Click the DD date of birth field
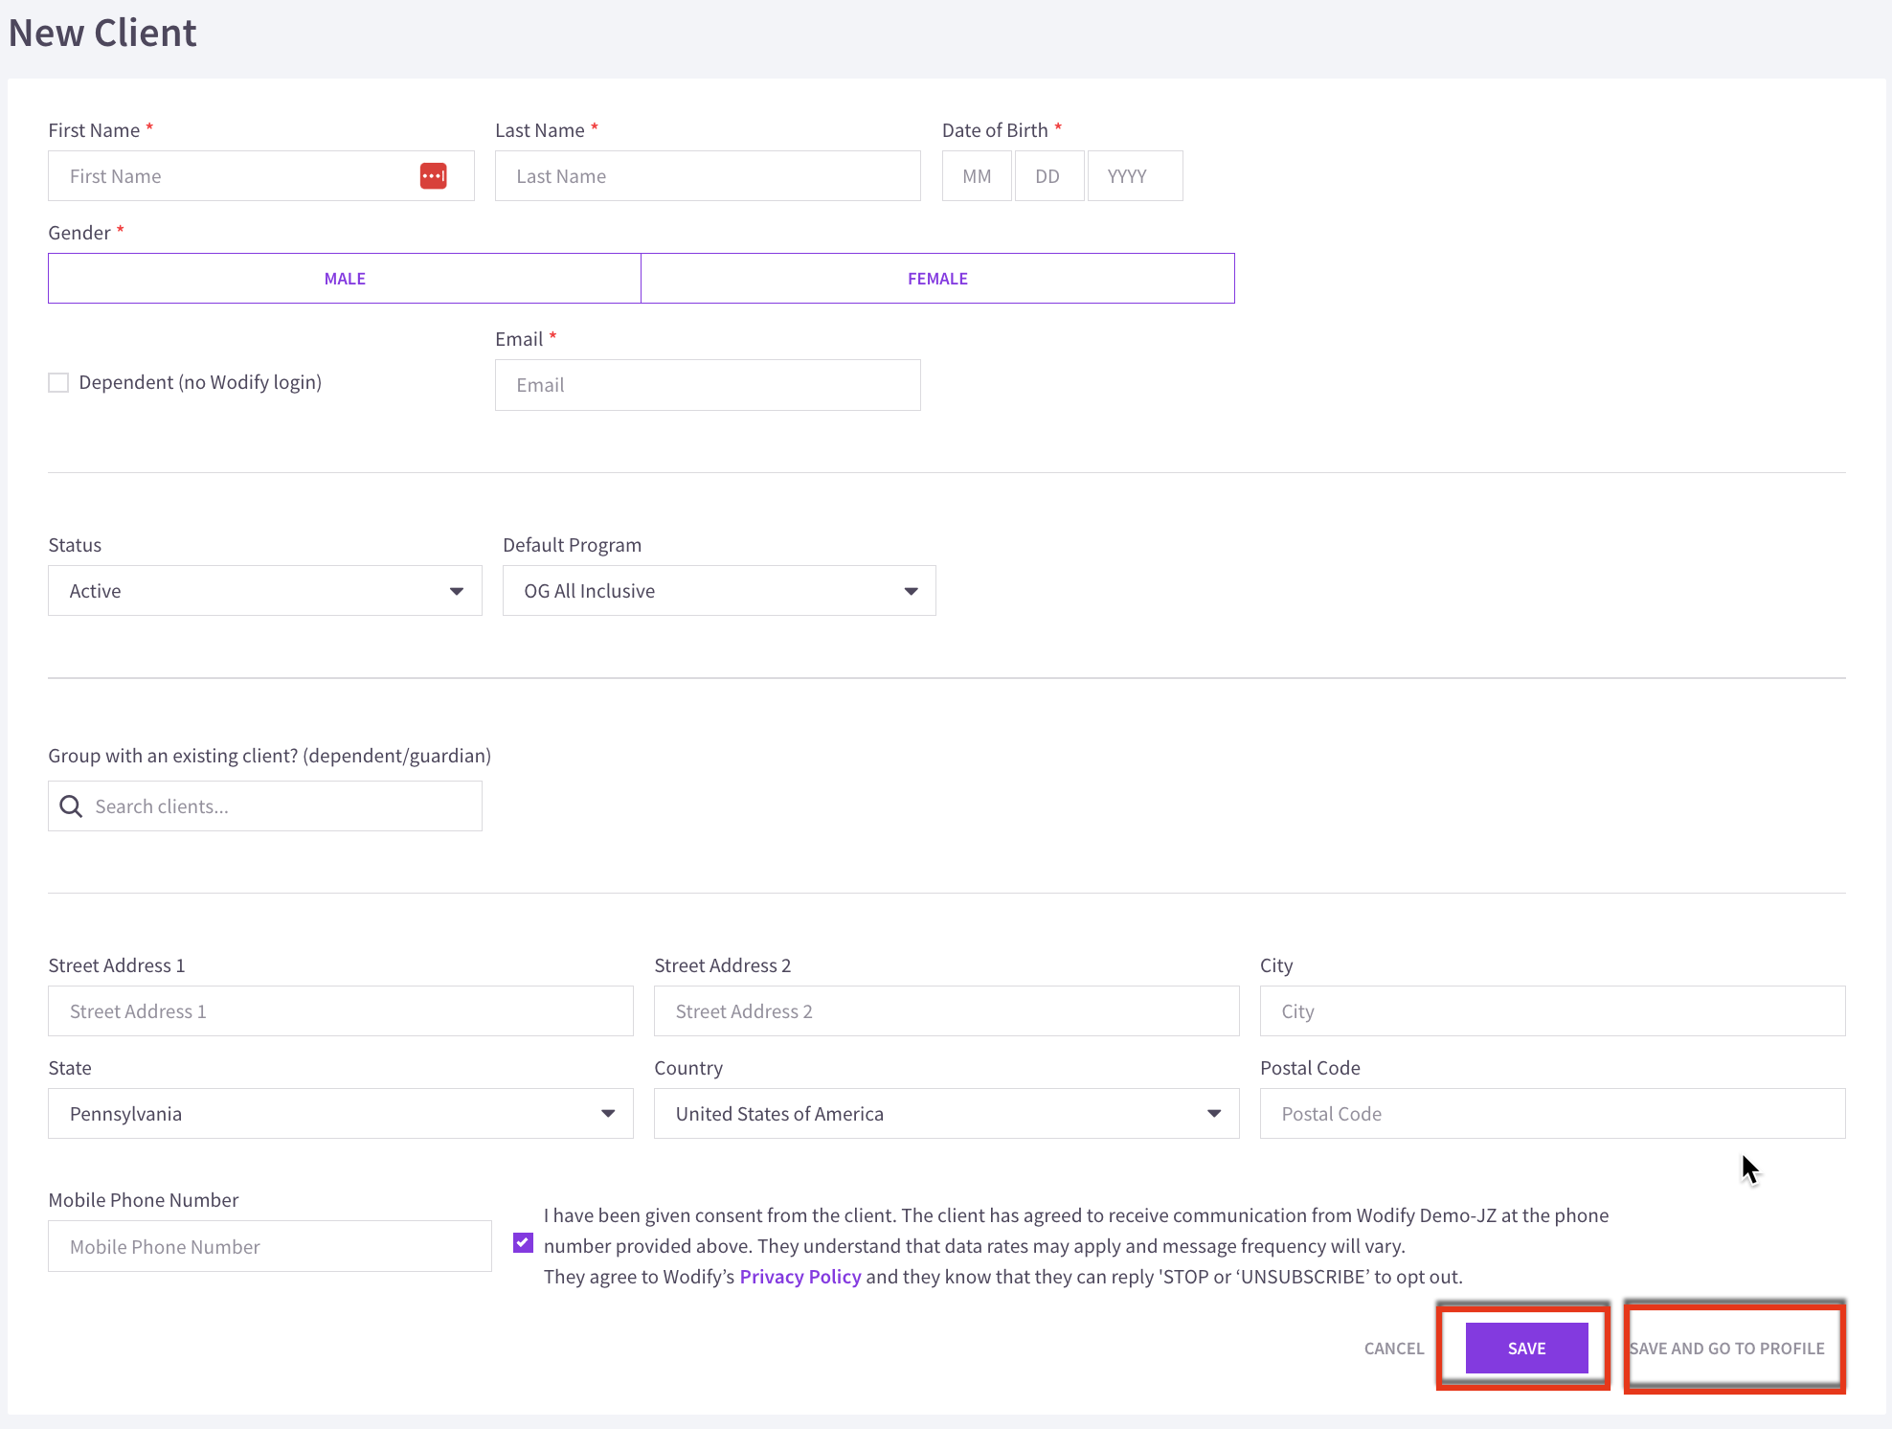1892x1429 pixels. [x=1049, y=176]
